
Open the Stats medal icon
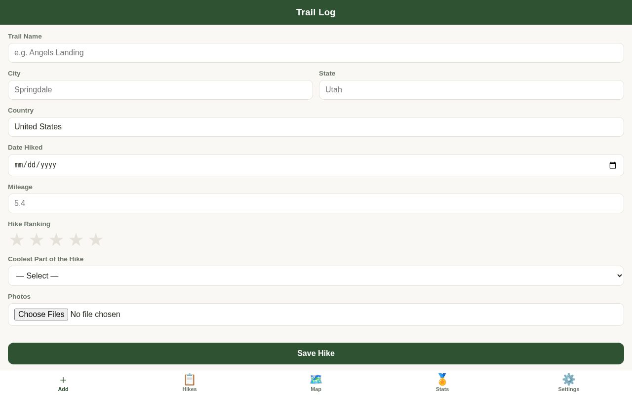tap(442, 380)
